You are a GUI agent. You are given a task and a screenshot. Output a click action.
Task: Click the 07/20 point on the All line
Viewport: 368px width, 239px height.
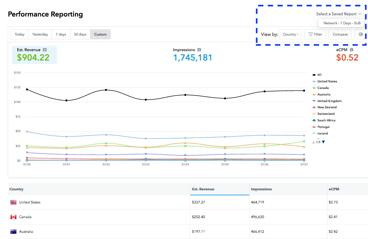click(x=27, y=90)
